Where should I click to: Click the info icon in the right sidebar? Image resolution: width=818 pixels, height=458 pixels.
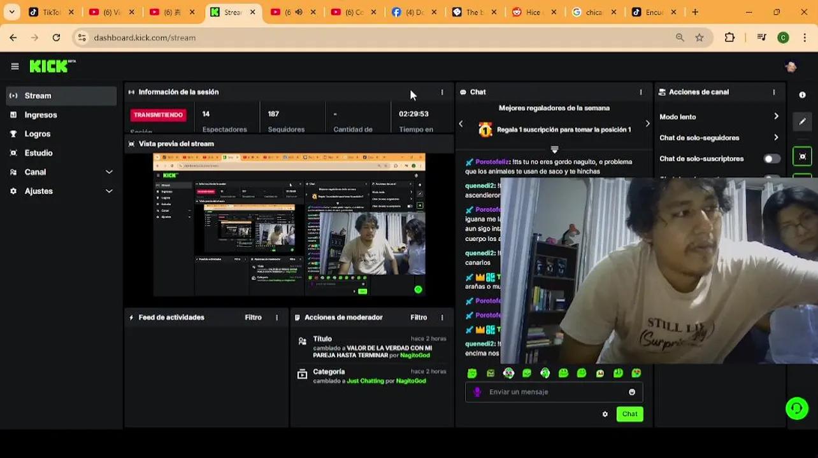[802, 95]
